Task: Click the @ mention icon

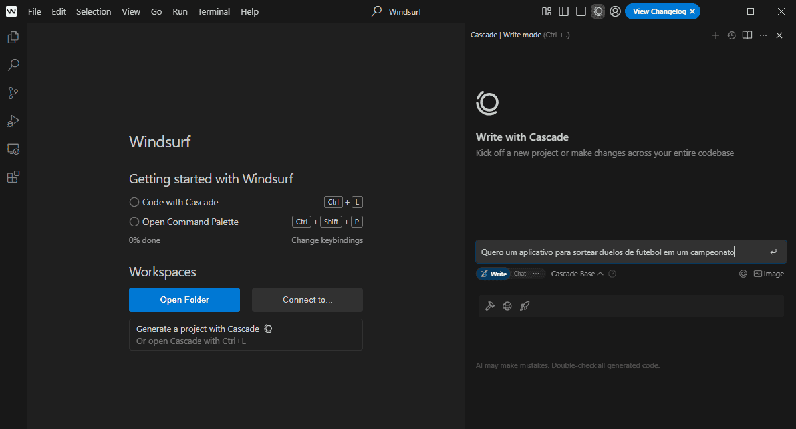Action: coord(743,274)
